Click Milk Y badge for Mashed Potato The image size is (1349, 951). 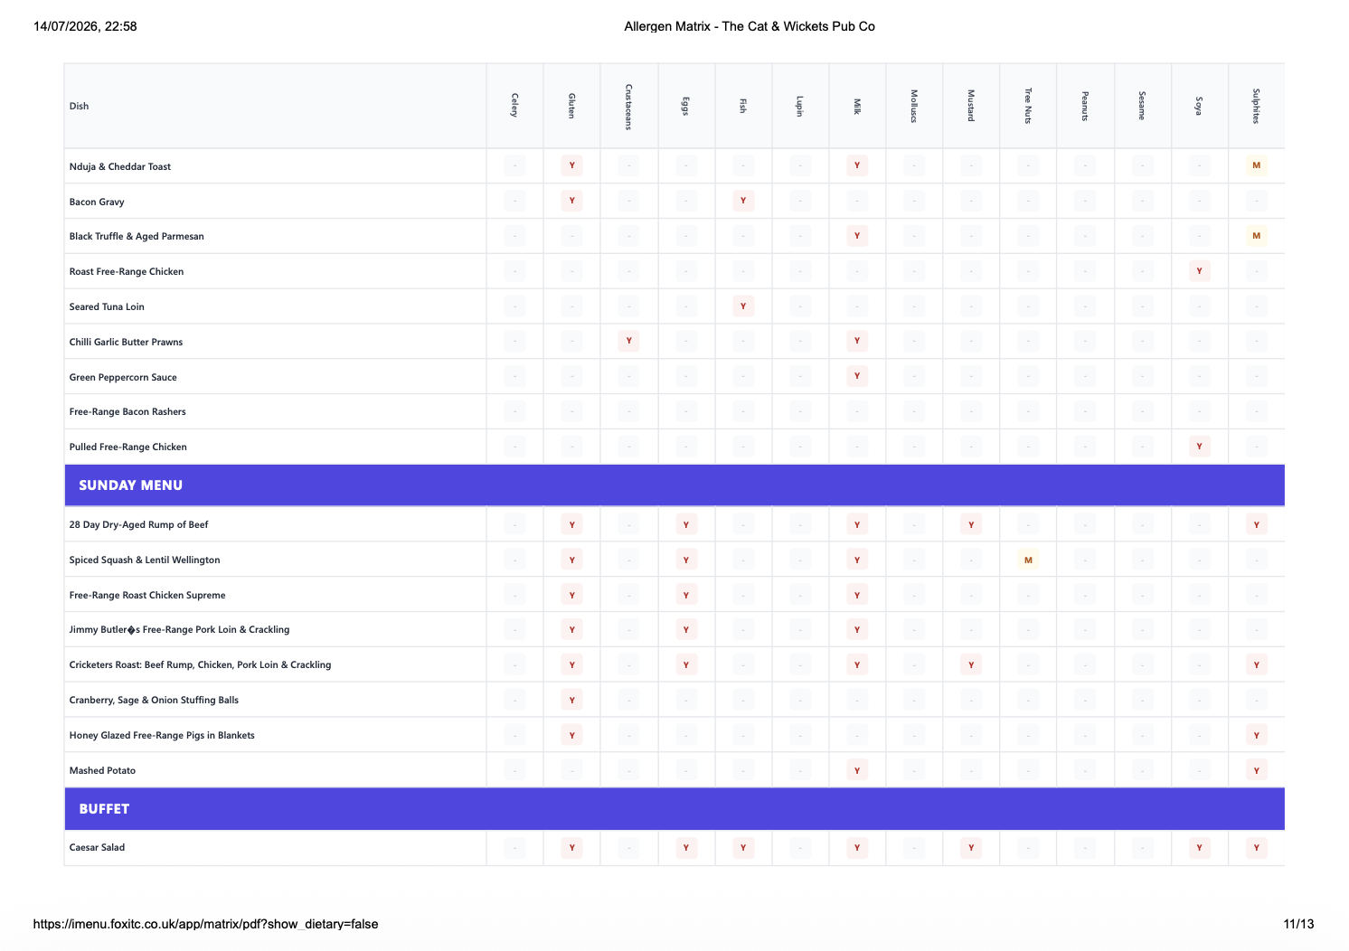point(857,770)
